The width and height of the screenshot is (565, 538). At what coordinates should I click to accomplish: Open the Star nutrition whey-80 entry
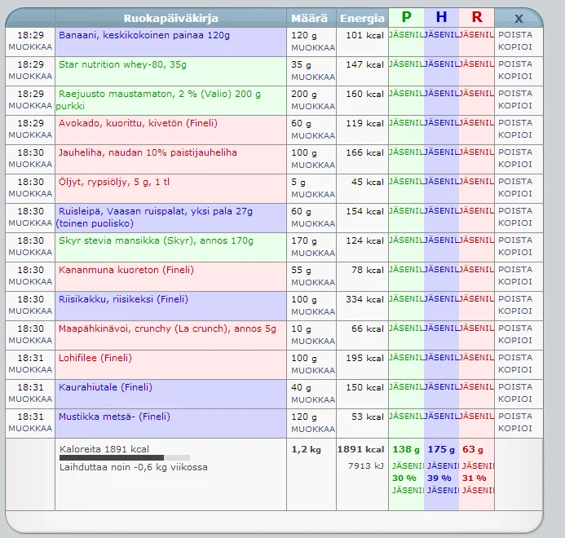[x=121, y=64]
